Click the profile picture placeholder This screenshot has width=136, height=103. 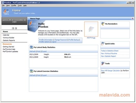[x=91, y=29]
